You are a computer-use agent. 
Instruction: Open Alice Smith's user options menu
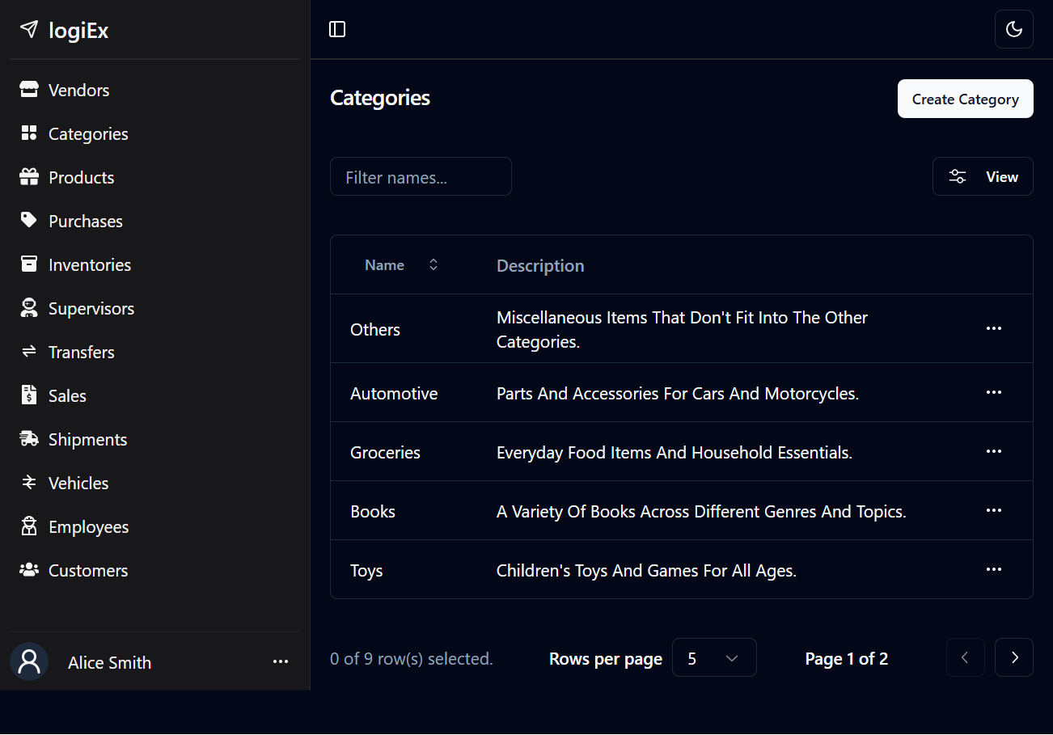[x=281, y=661]
